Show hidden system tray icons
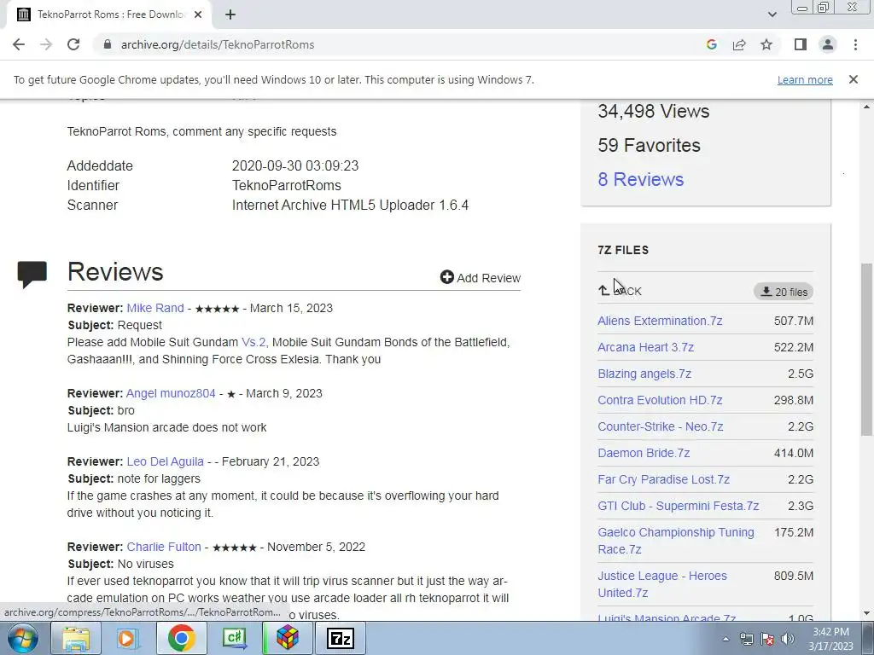The image size is (874, 655). pyautogui.click(x=725, y=639)
